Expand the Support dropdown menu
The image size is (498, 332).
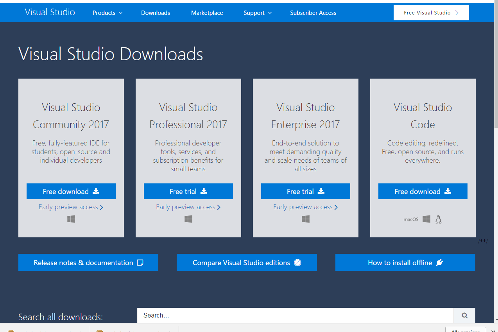coord(257,13)
